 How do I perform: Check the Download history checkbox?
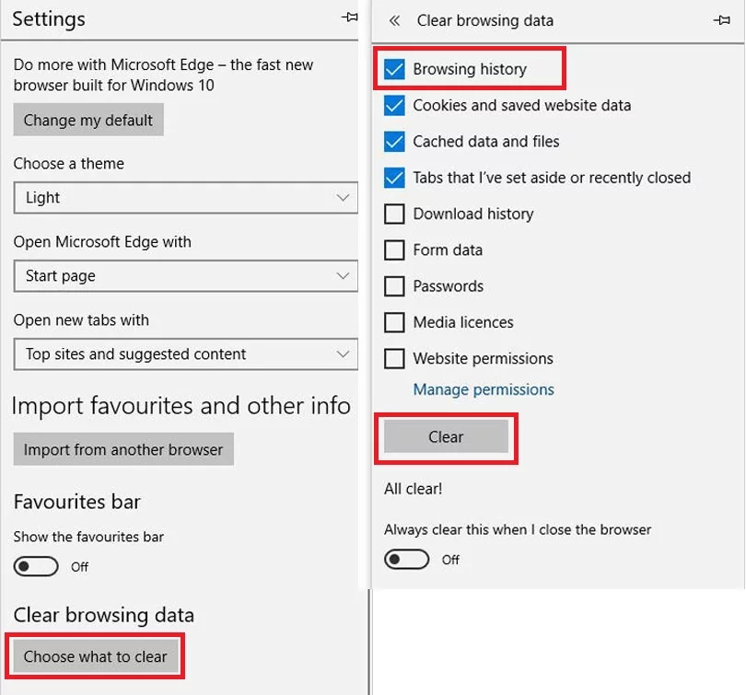tap(394, 214)
